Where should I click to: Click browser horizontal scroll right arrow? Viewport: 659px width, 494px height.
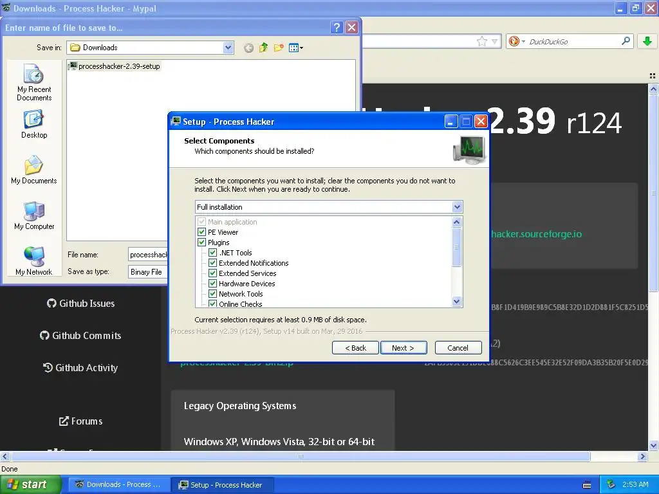(642, 457)
